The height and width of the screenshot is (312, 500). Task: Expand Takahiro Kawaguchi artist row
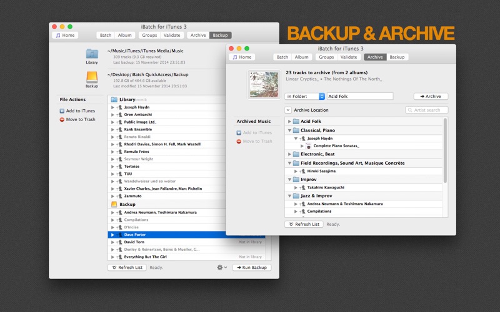pos(296,188)
